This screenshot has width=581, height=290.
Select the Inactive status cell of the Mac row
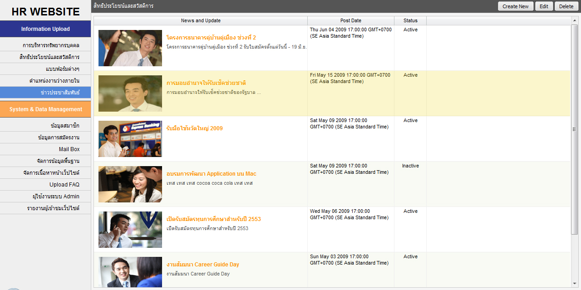tap(410, 166)
